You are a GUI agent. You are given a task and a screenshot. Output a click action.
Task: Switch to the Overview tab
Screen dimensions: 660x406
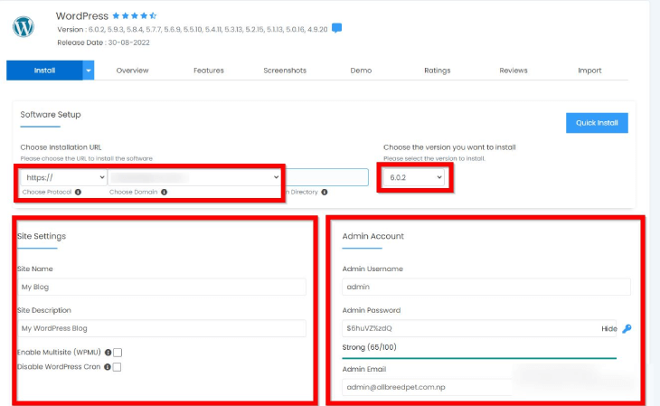point(132,71)
